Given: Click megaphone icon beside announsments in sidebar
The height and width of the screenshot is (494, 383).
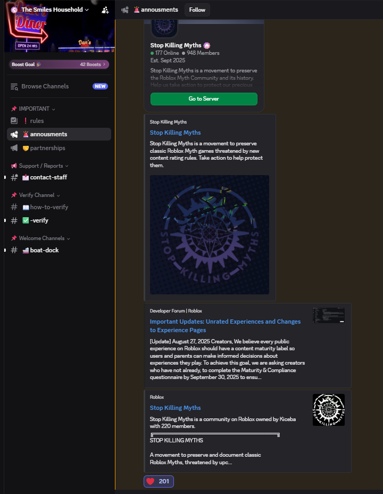Looking at the screenshot, I should click(x=14, y=135).
